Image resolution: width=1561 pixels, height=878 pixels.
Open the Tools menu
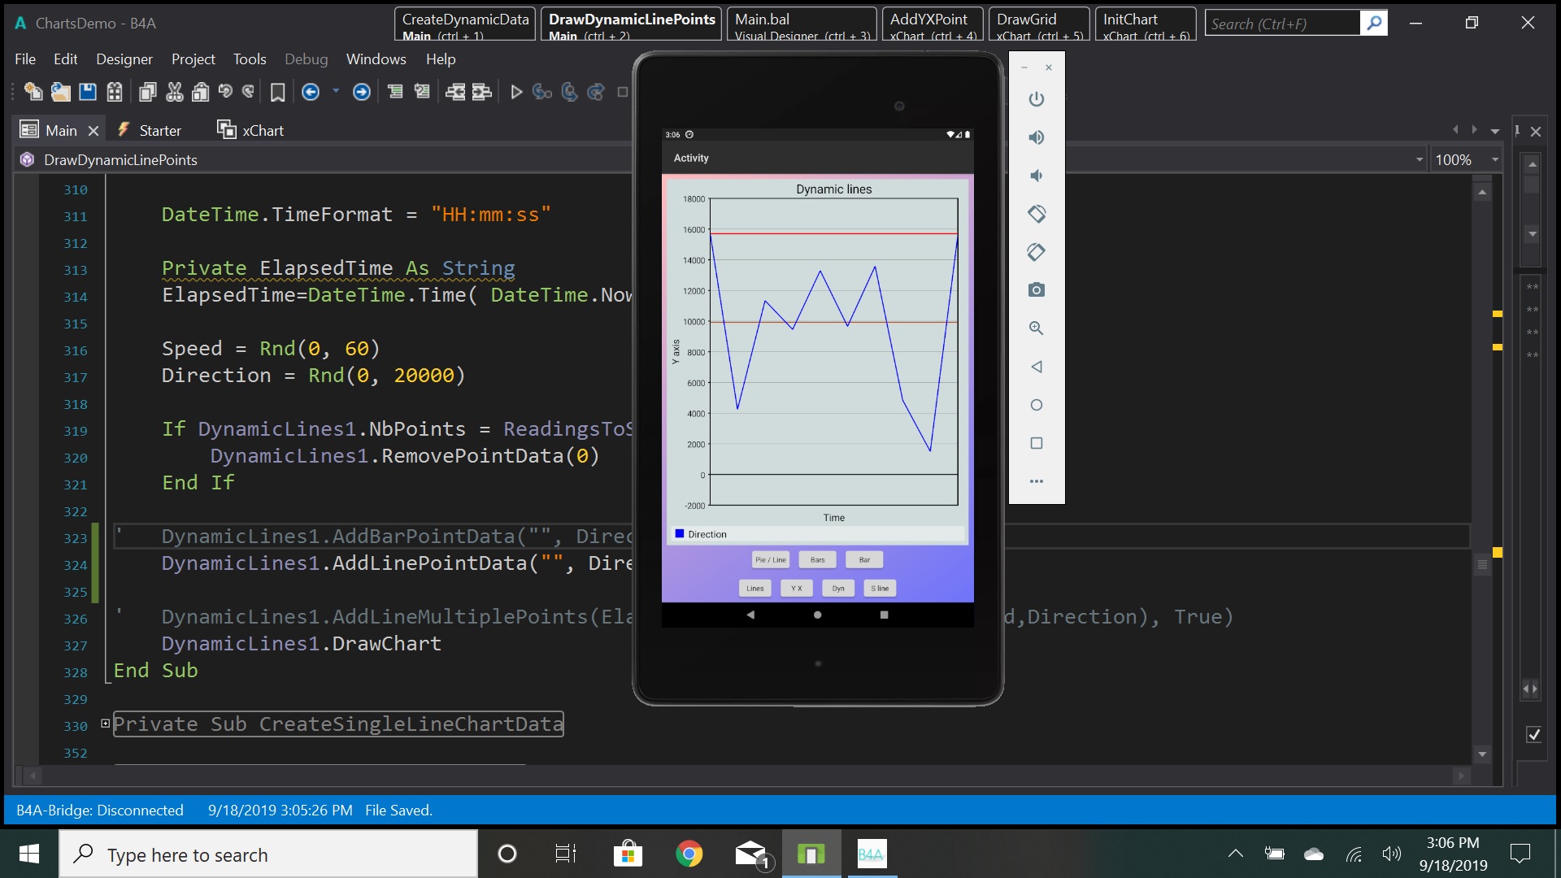pos(250,59)
